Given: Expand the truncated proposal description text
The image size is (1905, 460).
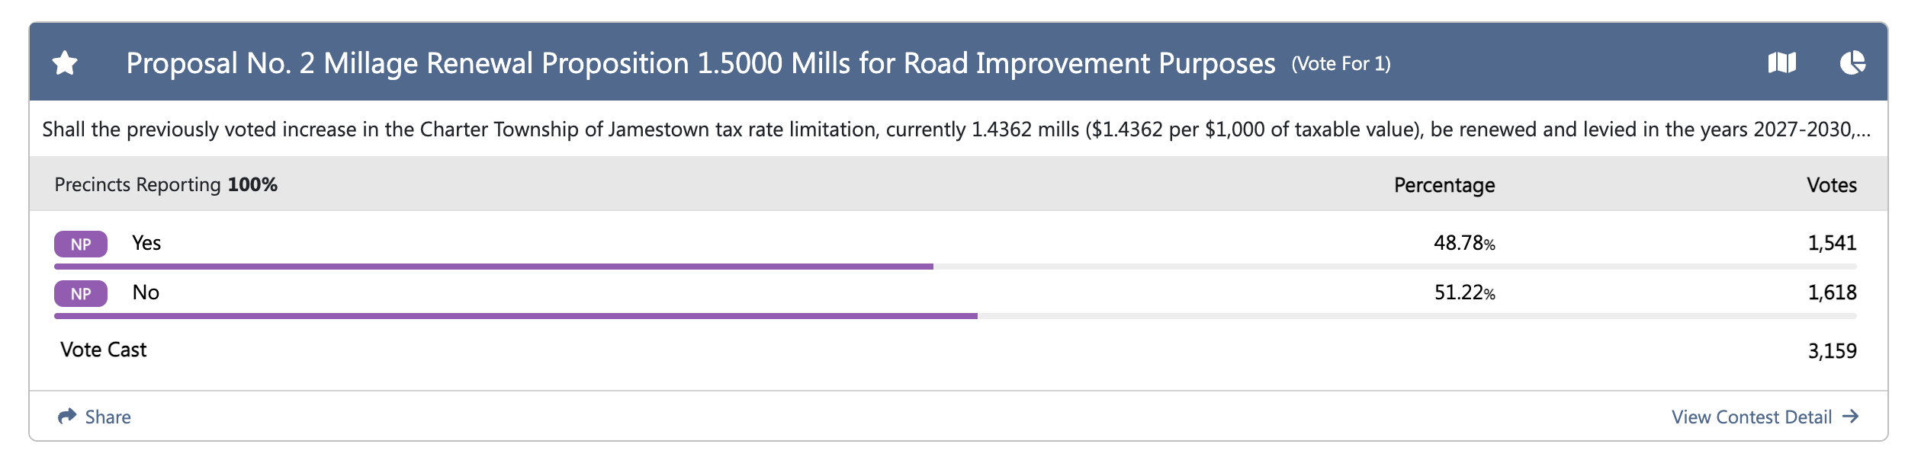Looking at the screenshot, I should click(x=956, y=129).
